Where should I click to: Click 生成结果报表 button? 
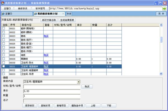click(x=67, y=20)
